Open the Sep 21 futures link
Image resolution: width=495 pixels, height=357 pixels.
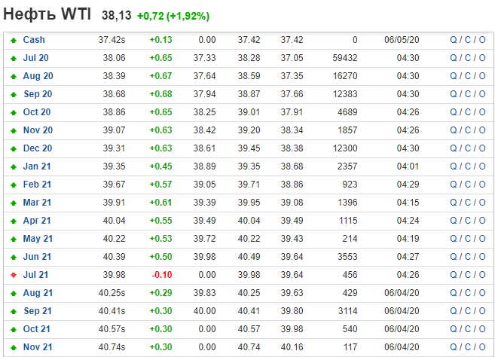click(38, 310)
